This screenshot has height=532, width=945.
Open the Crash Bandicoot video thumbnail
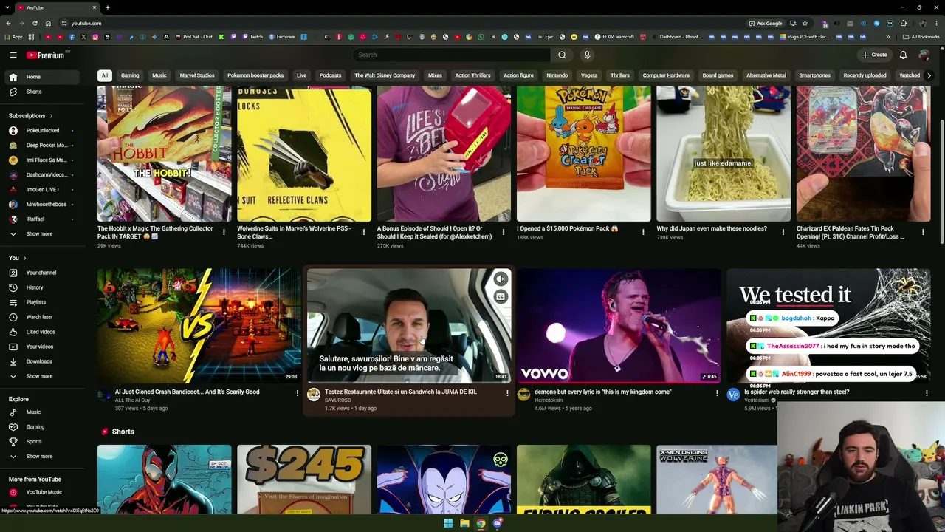click(x=199, y=325)
